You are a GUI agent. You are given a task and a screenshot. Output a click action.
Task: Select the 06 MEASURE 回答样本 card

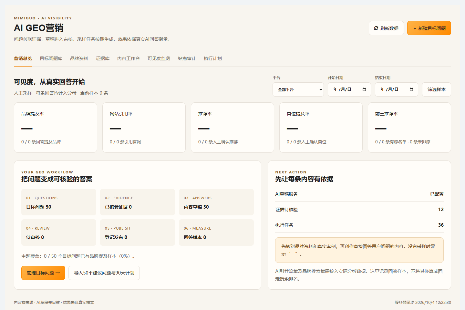coord(216,232)
